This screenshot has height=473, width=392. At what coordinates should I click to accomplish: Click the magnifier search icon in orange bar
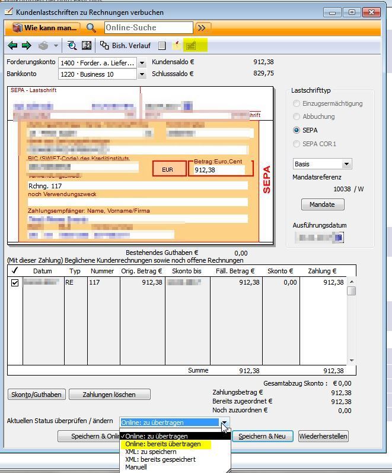coord(91,28)
